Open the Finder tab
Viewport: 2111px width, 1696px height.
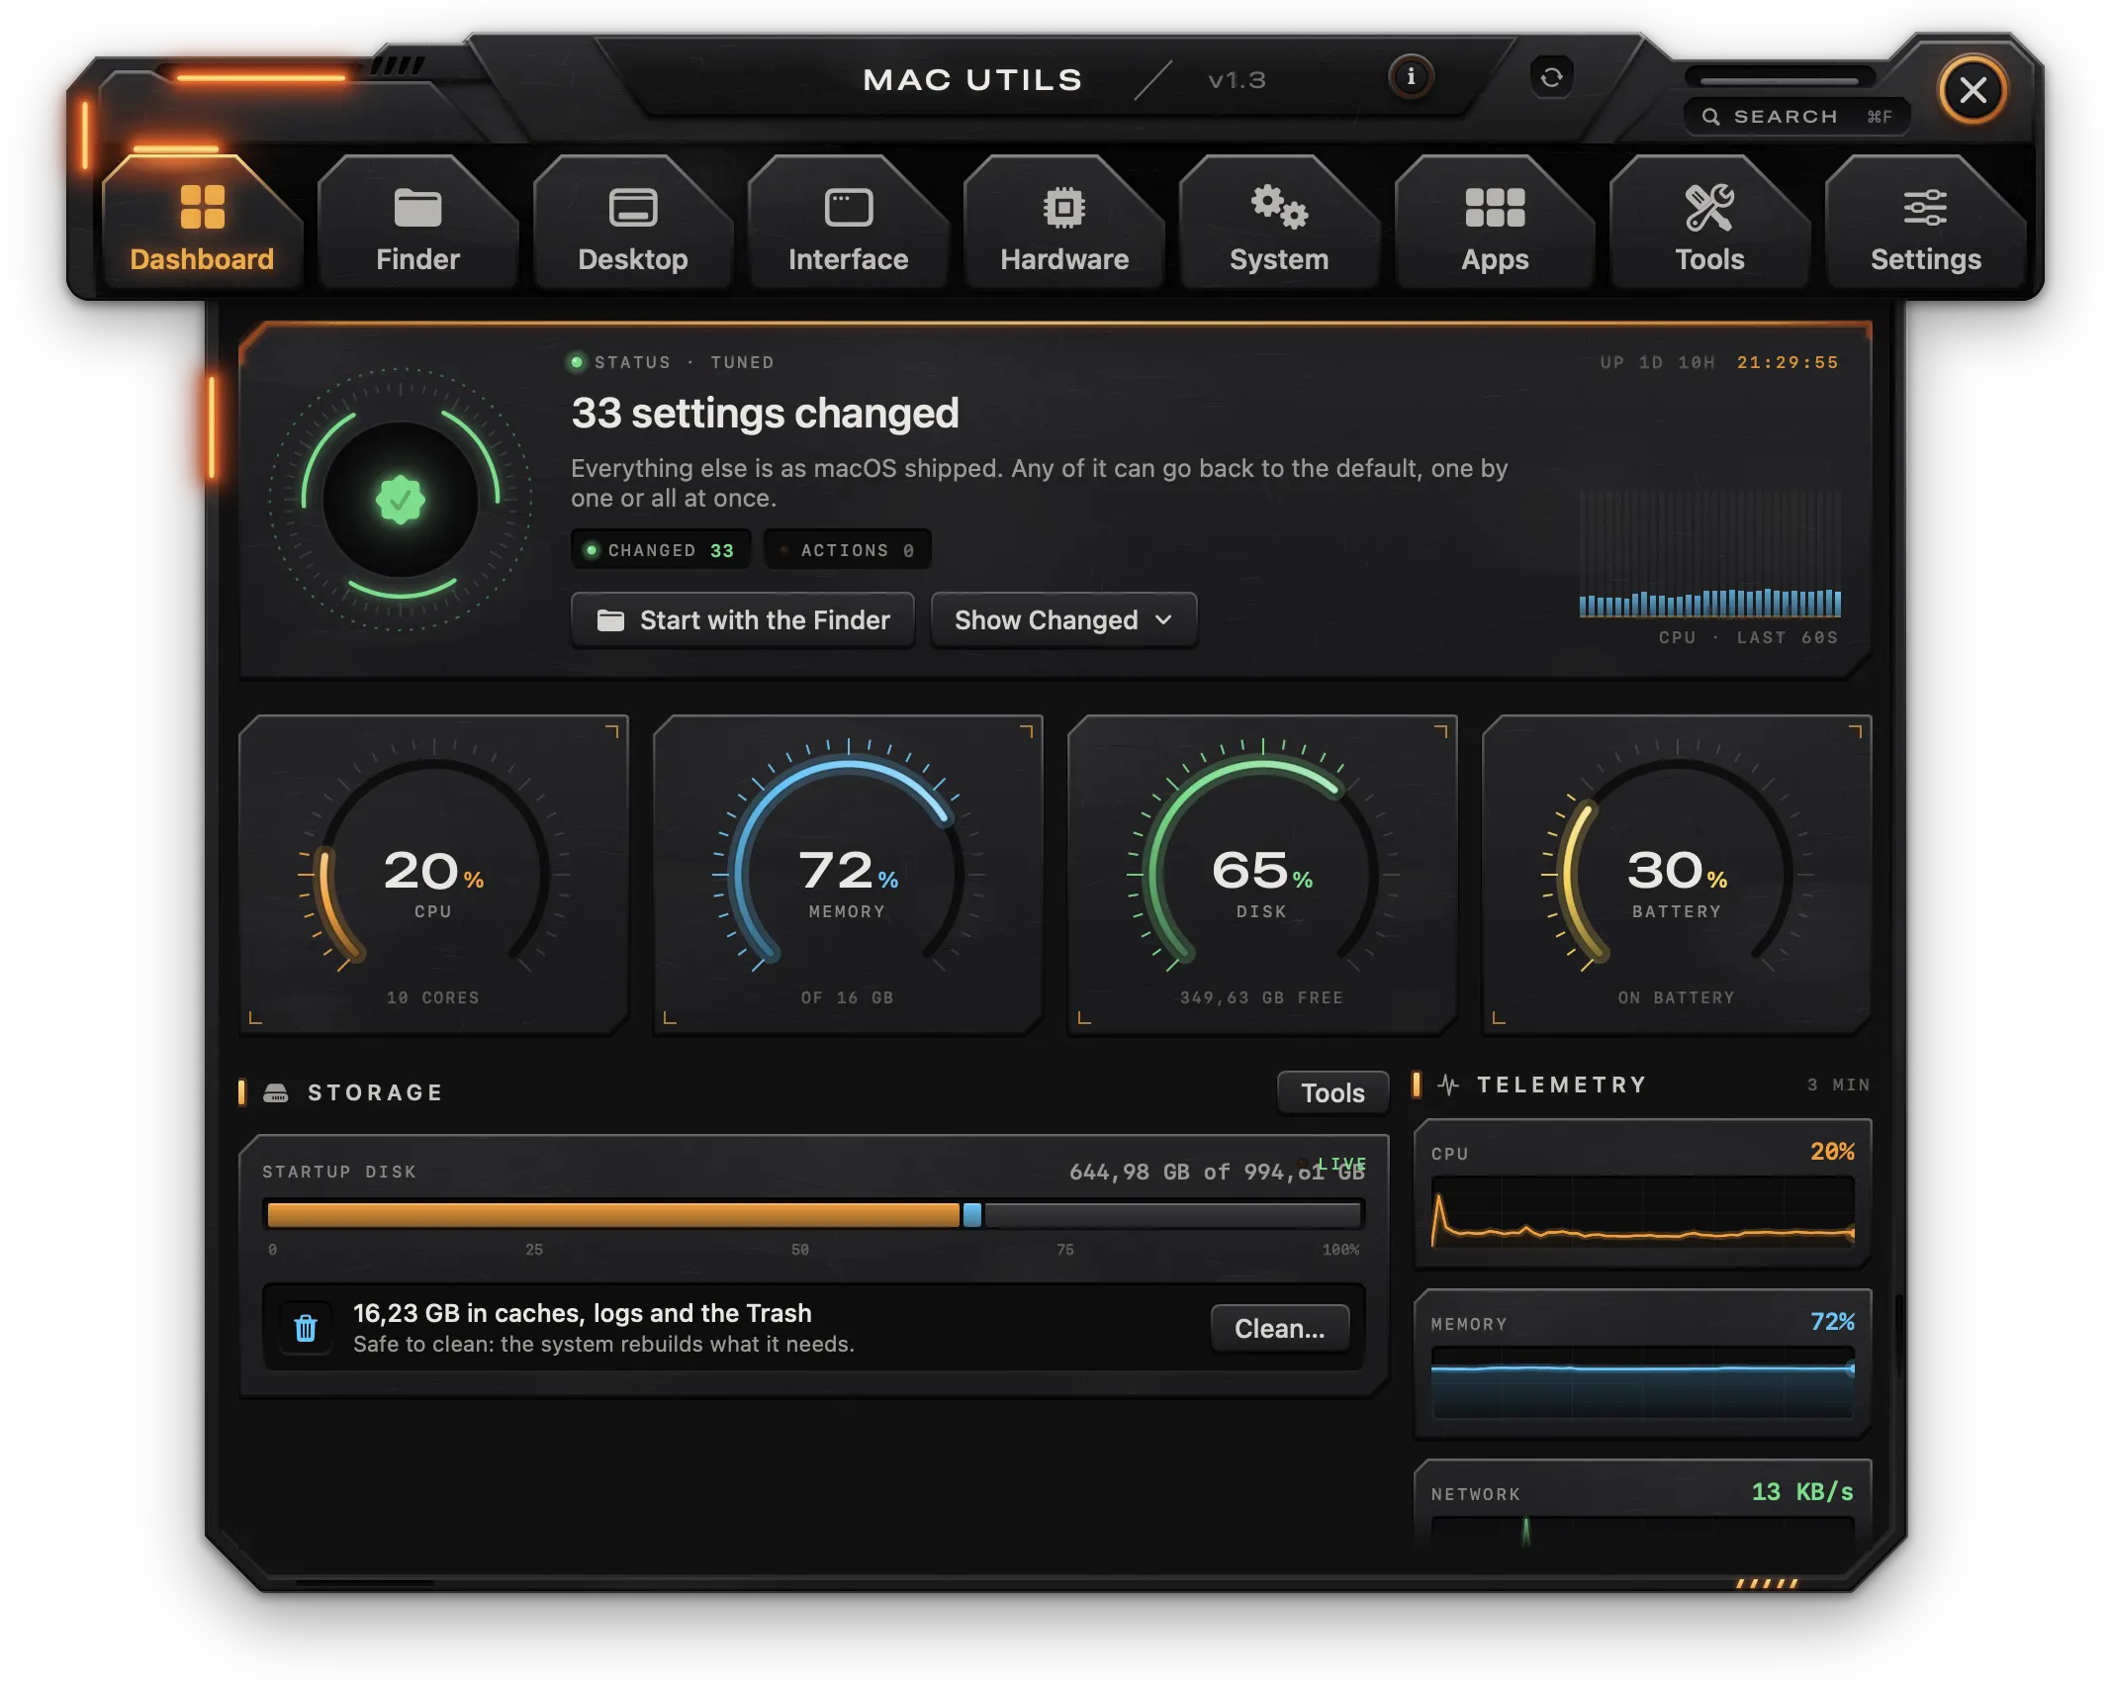[417, 224]
